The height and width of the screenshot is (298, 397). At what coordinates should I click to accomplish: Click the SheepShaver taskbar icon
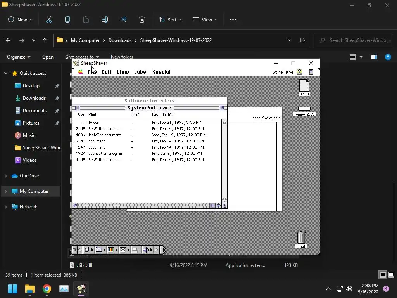pos(81,289)
